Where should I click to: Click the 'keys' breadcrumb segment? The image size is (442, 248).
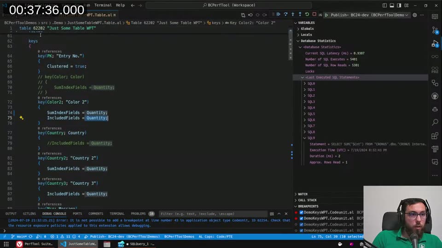(x=216, y=23)
